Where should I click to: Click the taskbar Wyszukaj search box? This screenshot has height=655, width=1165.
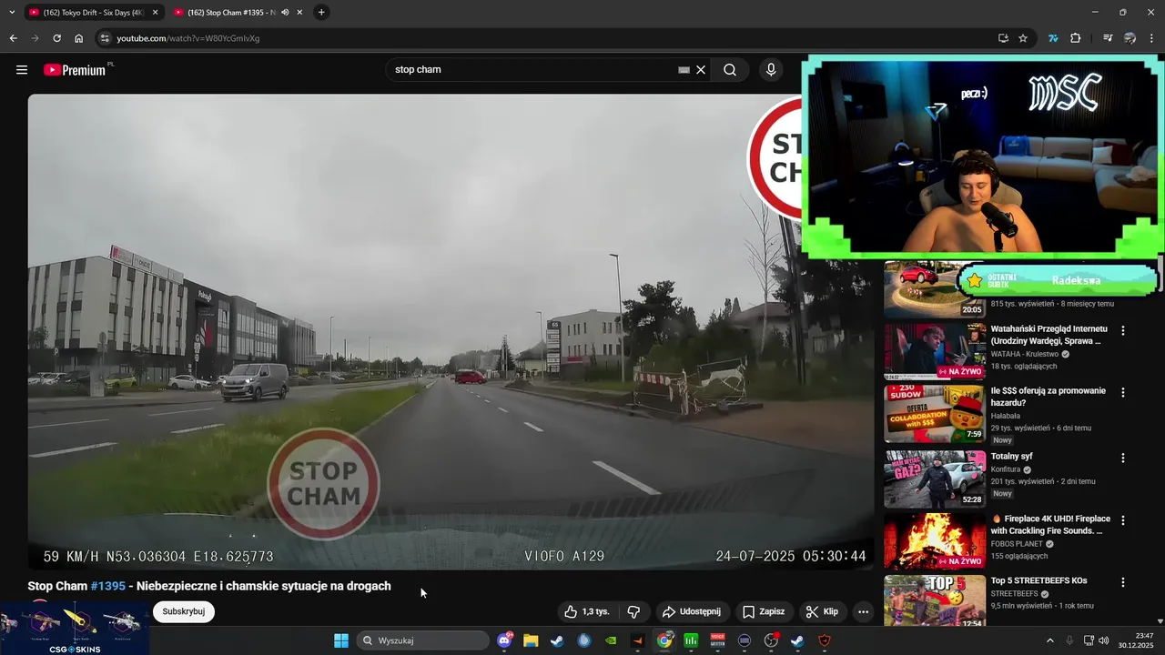423,640
